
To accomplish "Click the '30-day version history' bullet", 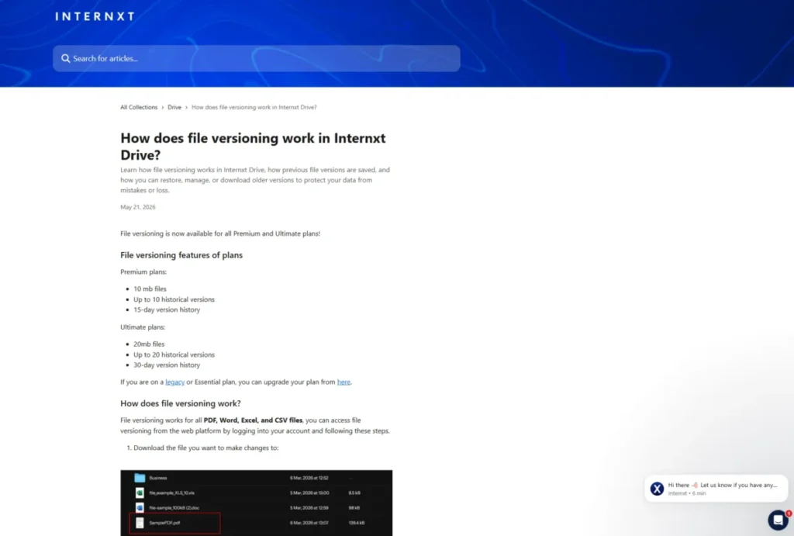I will click(167, 365).
